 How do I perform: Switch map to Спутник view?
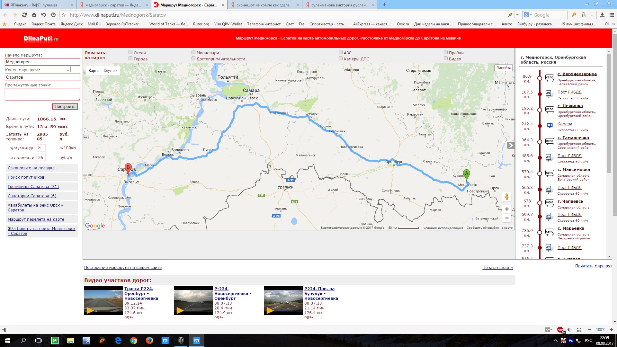pos(111,71)
